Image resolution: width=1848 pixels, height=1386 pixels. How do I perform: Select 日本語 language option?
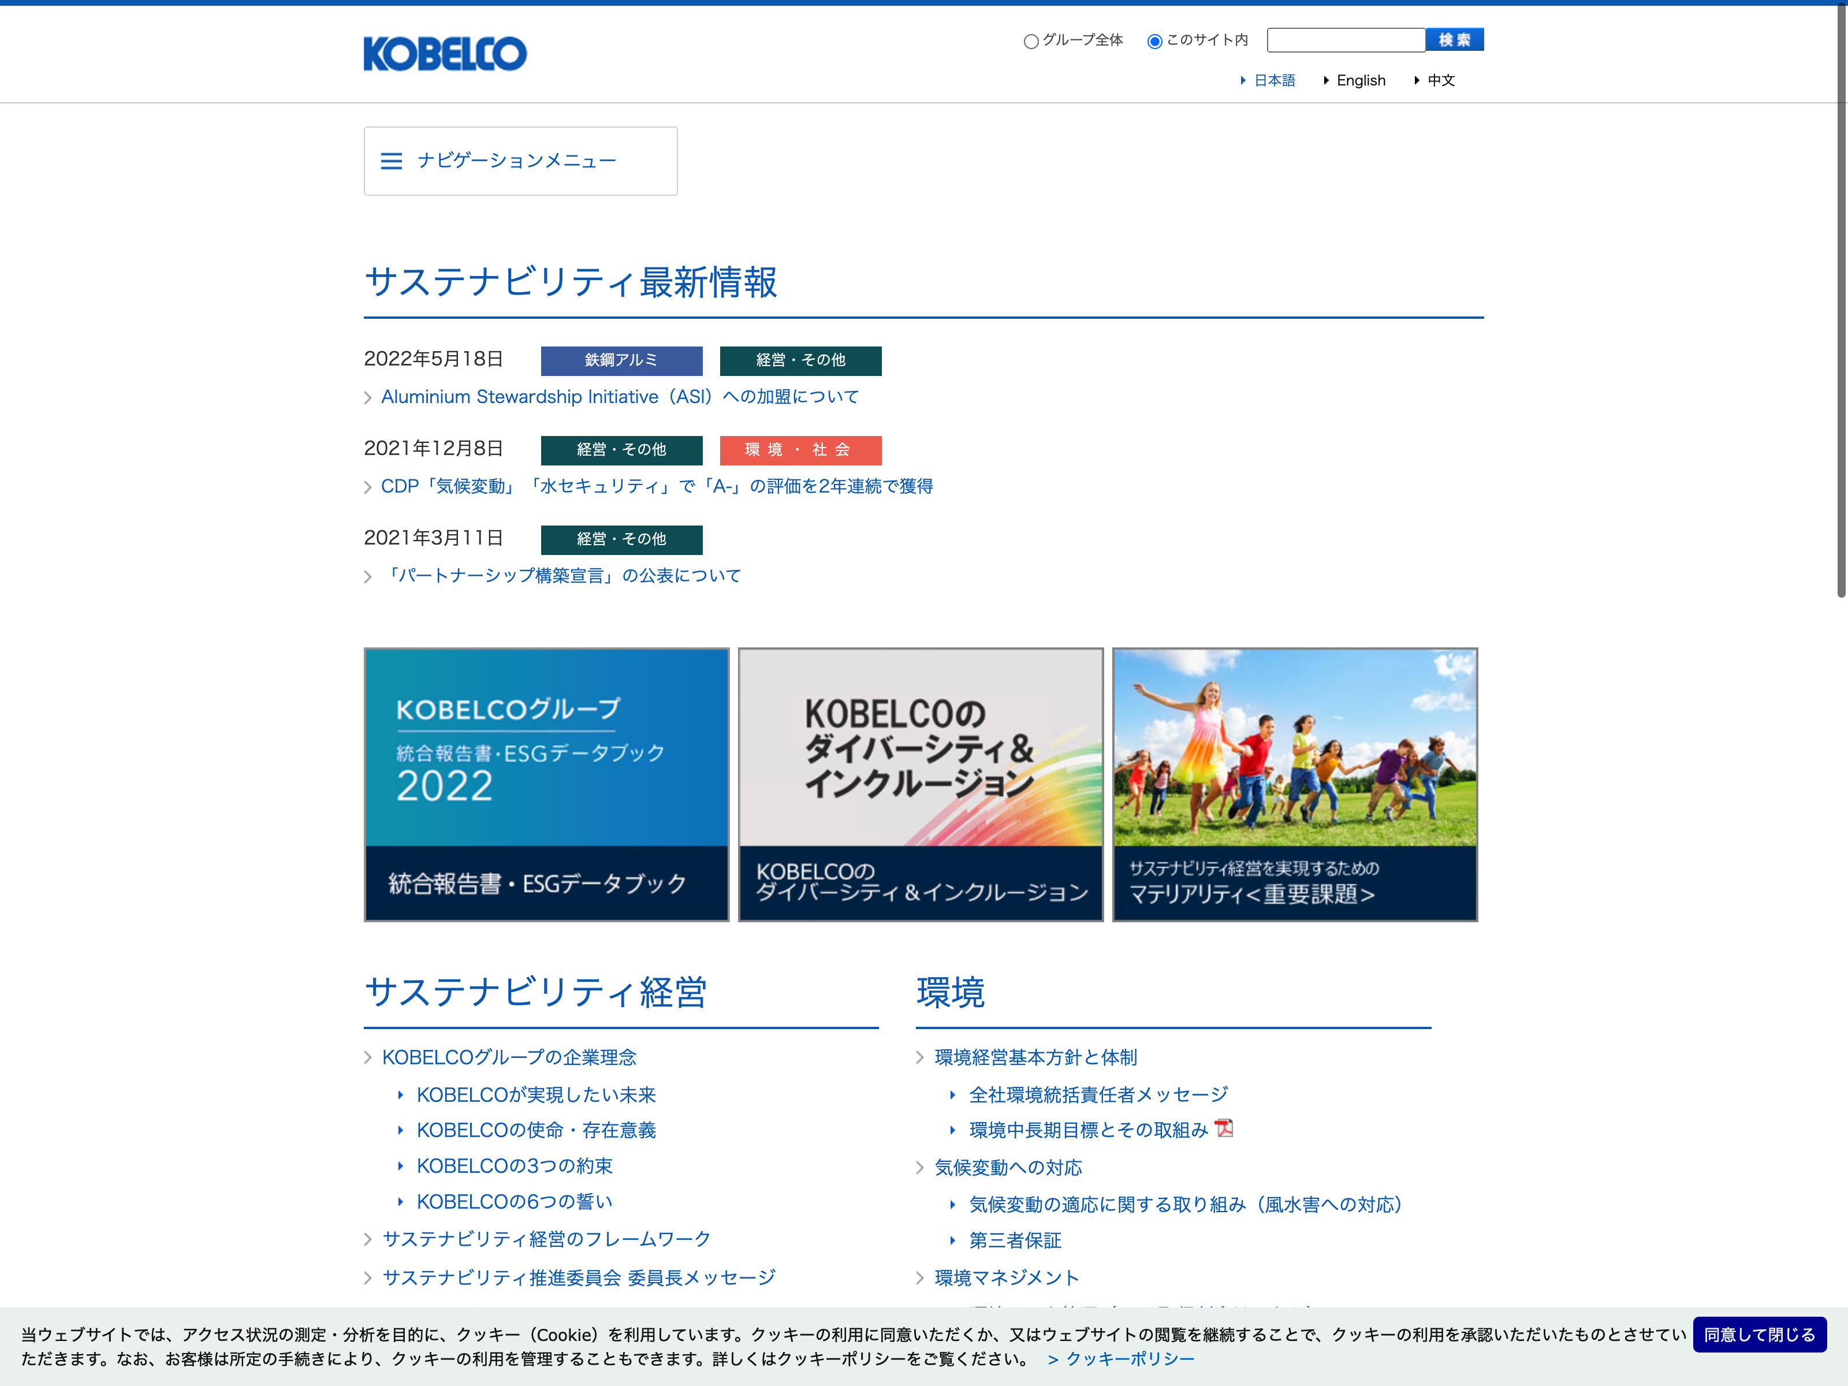1274,80
